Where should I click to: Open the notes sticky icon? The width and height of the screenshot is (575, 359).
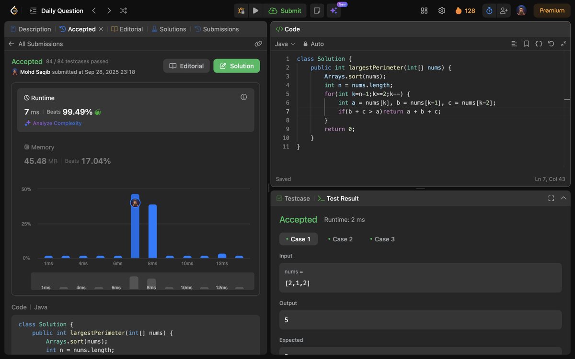coord(317,11)
